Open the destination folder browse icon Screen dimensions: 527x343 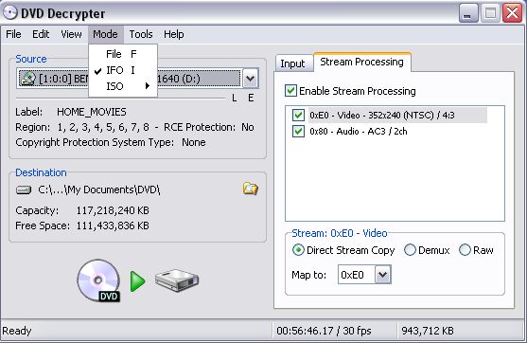click(x=251, y=189)
